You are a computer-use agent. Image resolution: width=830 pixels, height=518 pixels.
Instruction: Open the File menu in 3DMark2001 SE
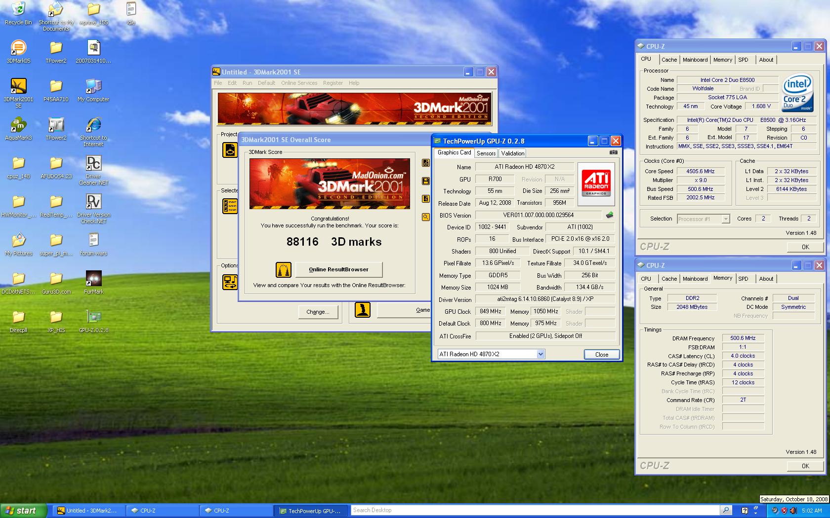[218, 83]
